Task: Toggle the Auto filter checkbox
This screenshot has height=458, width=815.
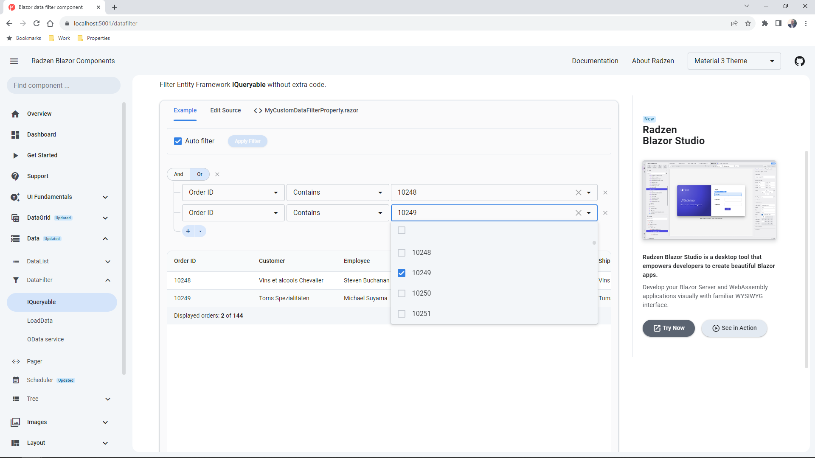Action: 178,141
